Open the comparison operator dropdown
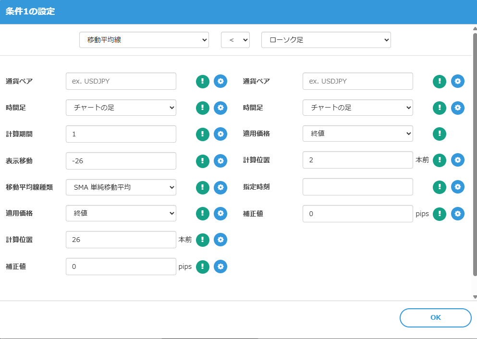Image resolution: width=477 pixels, height=339 pixels. (x=235, y=40)
